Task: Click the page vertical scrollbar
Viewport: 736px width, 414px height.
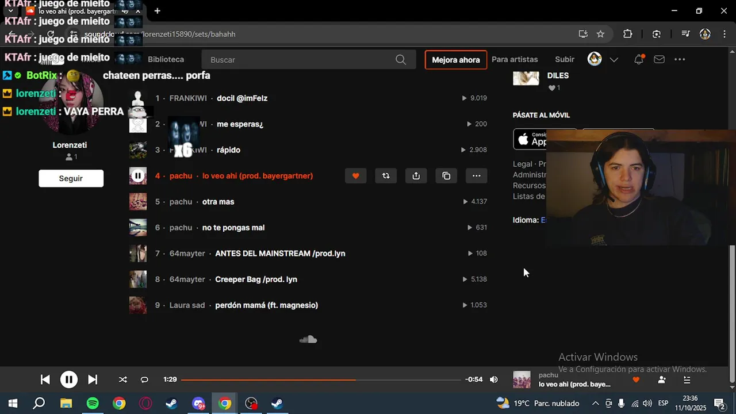Action: [x=732, y=313]
